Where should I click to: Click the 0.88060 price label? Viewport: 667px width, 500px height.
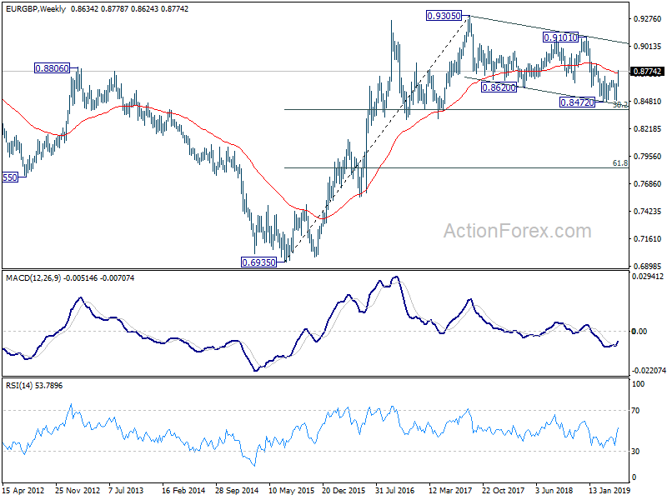(x=52, y=68)
